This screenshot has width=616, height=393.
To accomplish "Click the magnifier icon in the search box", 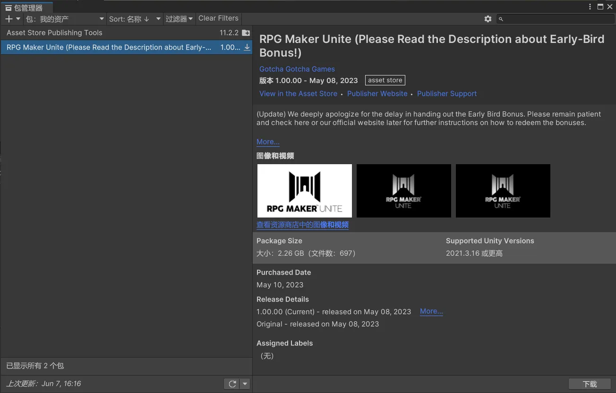I will tap(501, 19).
